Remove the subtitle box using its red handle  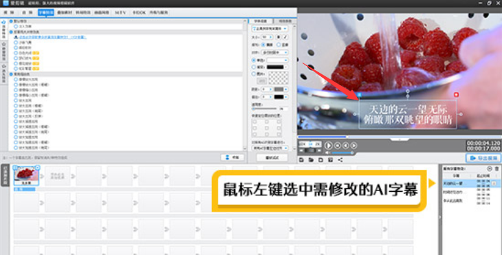click(456, 94)
